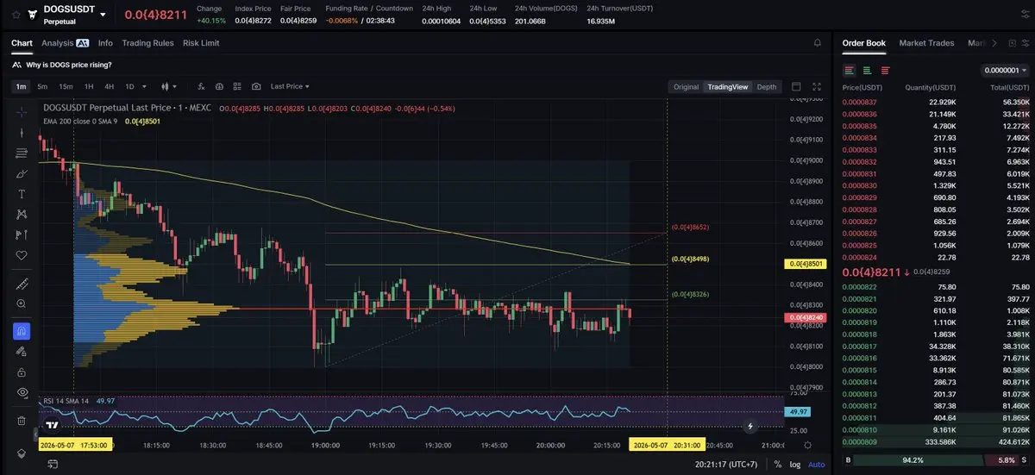The height and width of the screenshot is (475, 1035).
Task: Select the 1m timeframe
Action: 21,86
